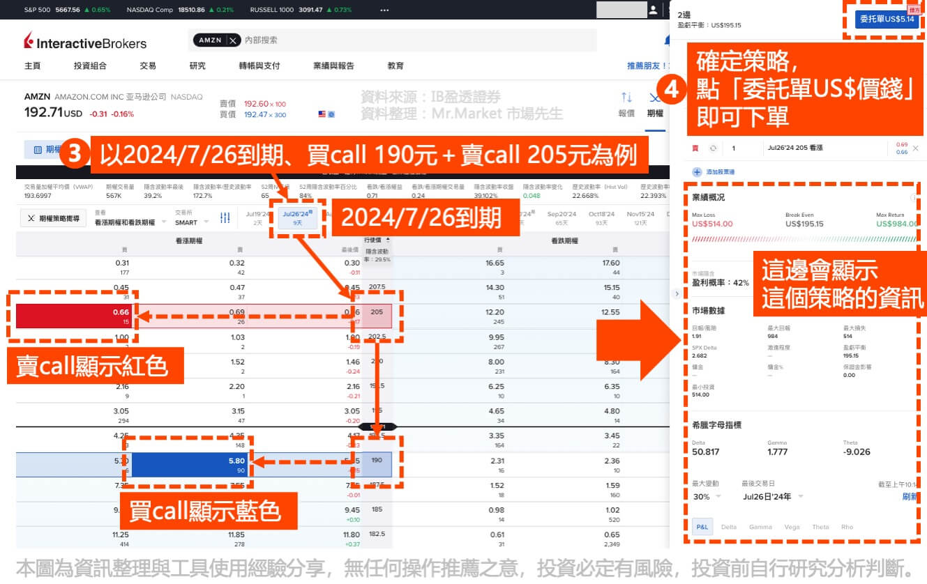The width and height of the screenshot is (927, 584).
Task: Click the RUSSELL 1000 index ticker
Action: pyautogui.click(x=300, y=10)
